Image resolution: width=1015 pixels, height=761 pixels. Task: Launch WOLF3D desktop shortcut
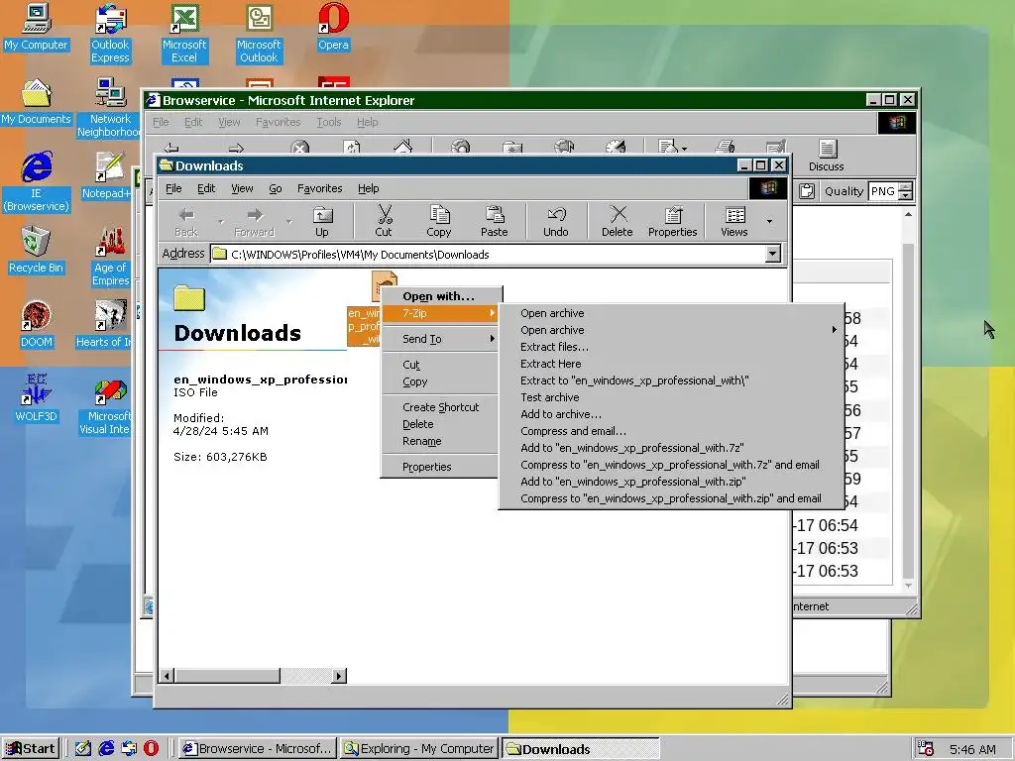coord(37,399)
